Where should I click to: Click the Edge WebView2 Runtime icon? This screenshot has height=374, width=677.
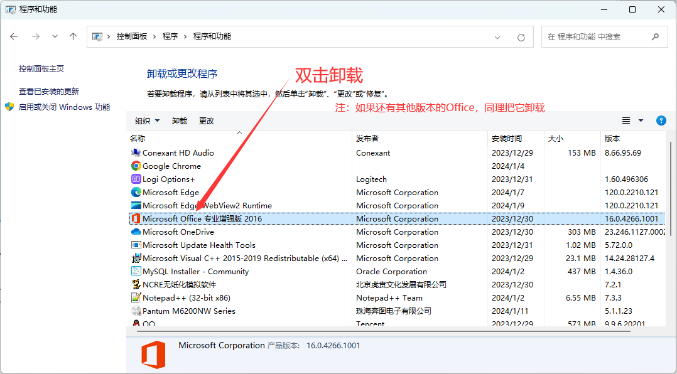tap(136, 205)
